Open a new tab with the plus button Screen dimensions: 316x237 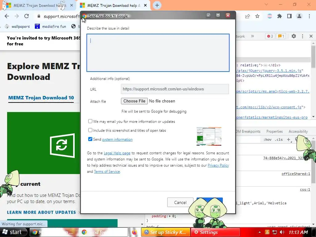[157, 5]
